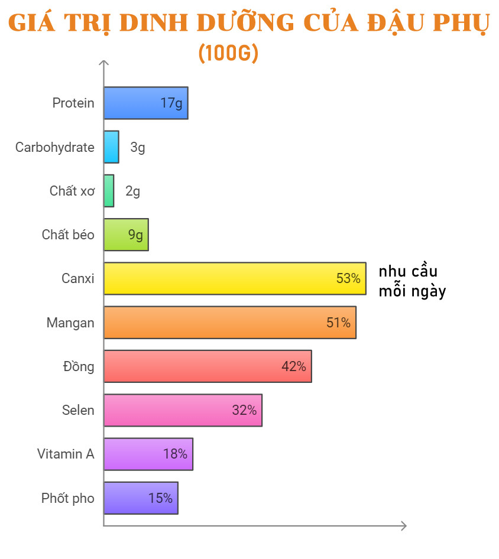The height and width of the screenshot is (559, 499).
Task: Click the 3g value label
Action: [x=138, y=148]
